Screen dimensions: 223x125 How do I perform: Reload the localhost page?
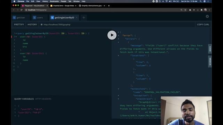pyautogui.click(x=22, y=10)
